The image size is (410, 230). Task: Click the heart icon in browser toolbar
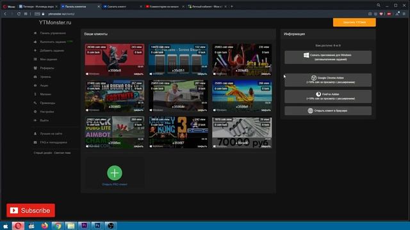click(x=381, y=14)
